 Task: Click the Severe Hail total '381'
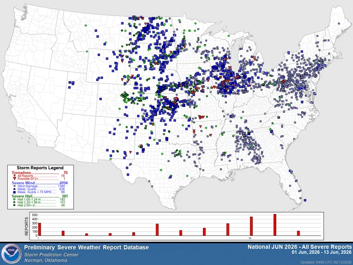pyautogui.click(x=64, y=196)
